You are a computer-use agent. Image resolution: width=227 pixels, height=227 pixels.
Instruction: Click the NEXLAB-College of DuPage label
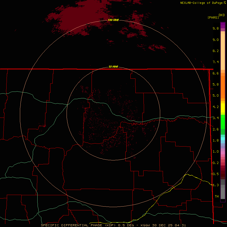201,3
